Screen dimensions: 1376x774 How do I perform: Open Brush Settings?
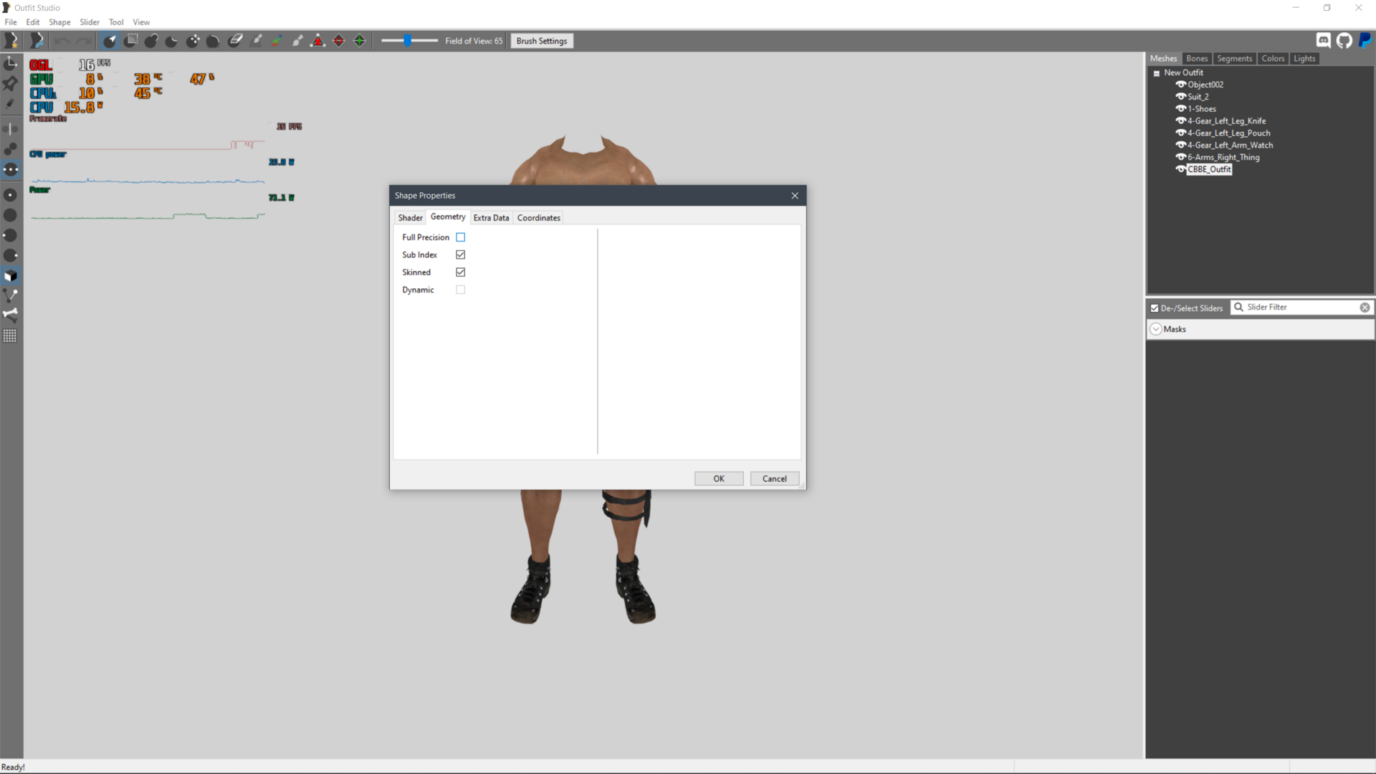(x=542, y=41)
